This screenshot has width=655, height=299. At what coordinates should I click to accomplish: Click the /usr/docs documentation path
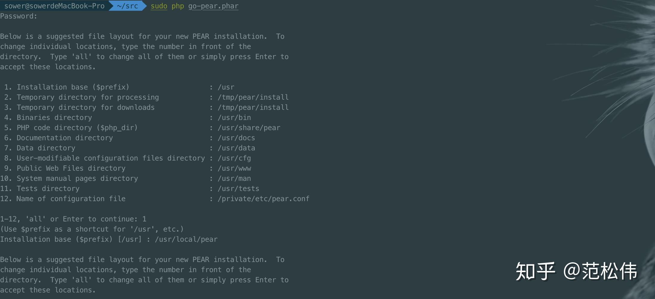tap(236, 138)
